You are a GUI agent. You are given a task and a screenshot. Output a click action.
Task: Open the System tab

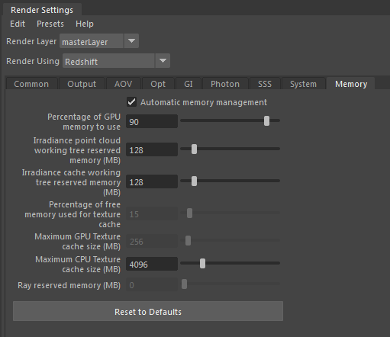click(x=303, y=84)
